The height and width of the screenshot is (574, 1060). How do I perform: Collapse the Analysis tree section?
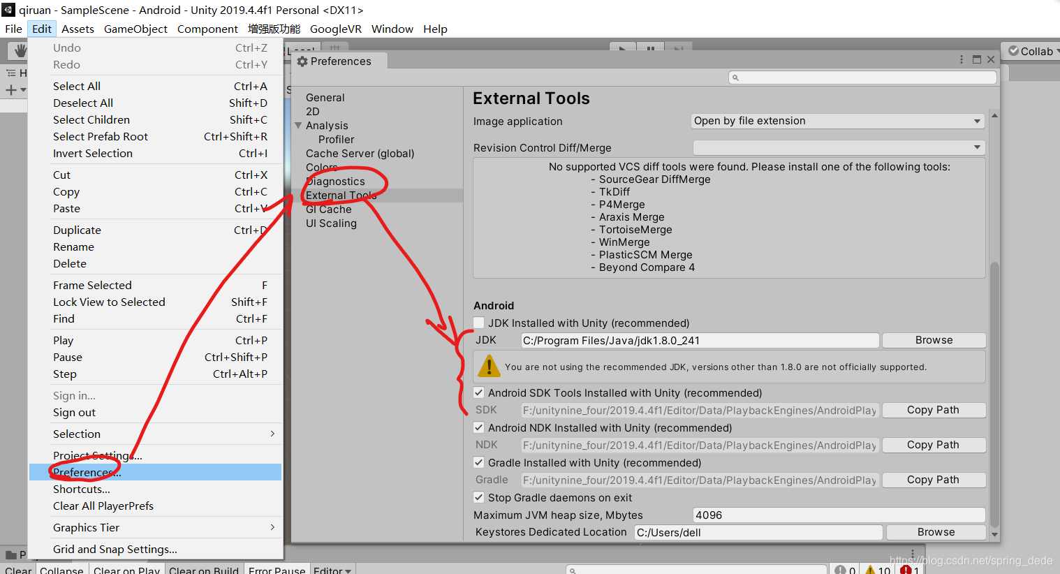[299, 126]
